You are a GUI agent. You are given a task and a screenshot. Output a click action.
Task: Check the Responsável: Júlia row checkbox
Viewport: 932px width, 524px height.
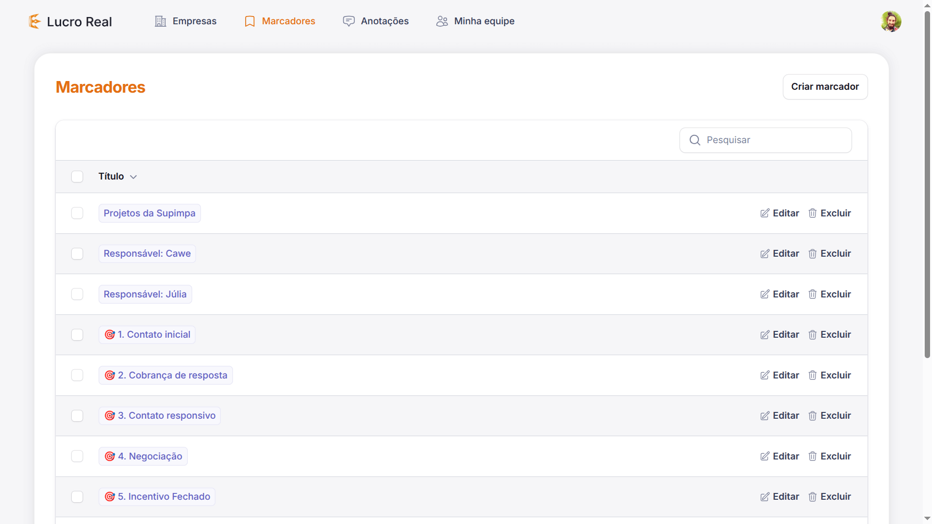(x=77, y=295)
